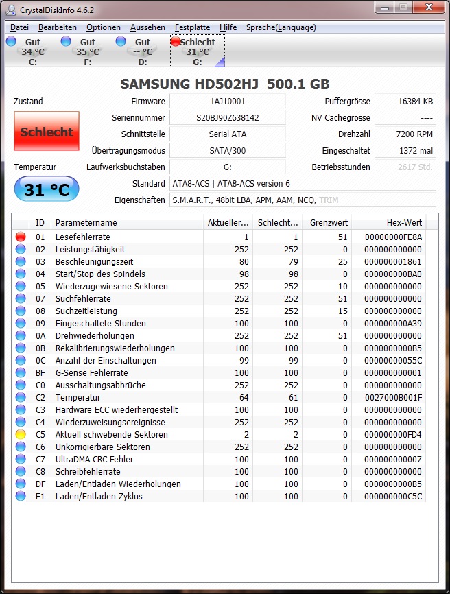Click the blue status icon for Beschleunigungszeit
This screenshot has height=594, width=450.
point(21,261)
